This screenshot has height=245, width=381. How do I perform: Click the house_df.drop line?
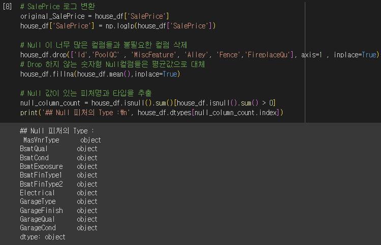200,55
